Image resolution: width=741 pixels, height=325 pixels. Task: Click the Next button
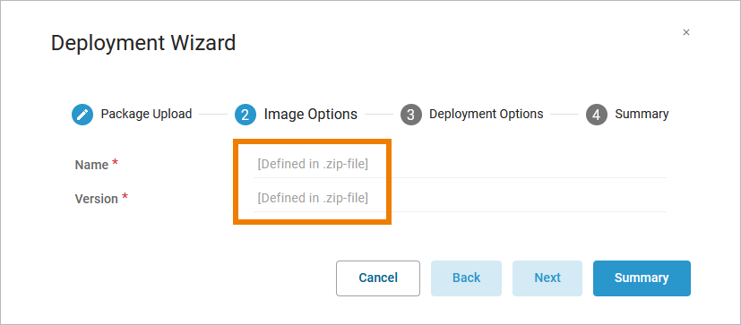coord(547,278)
